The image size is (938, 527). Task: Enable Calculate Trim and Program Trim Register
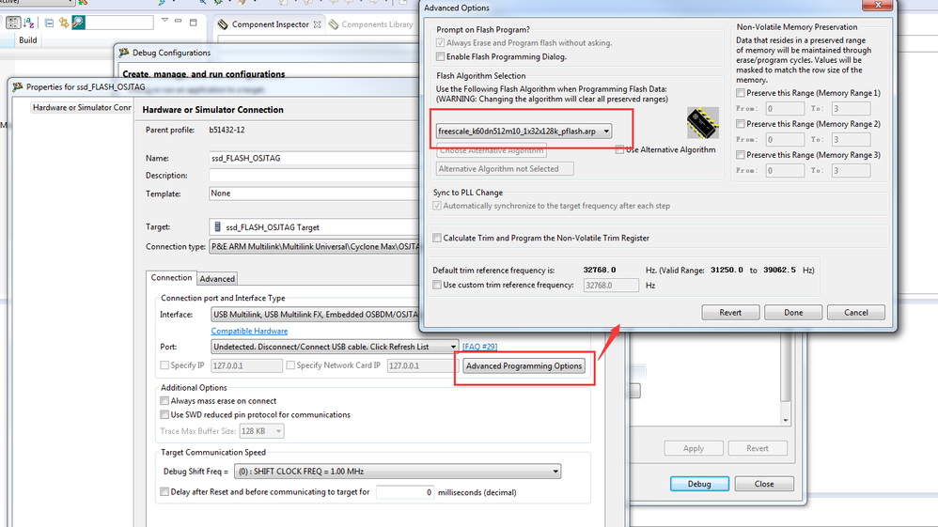pyautogui.click(x=437, y=238)
